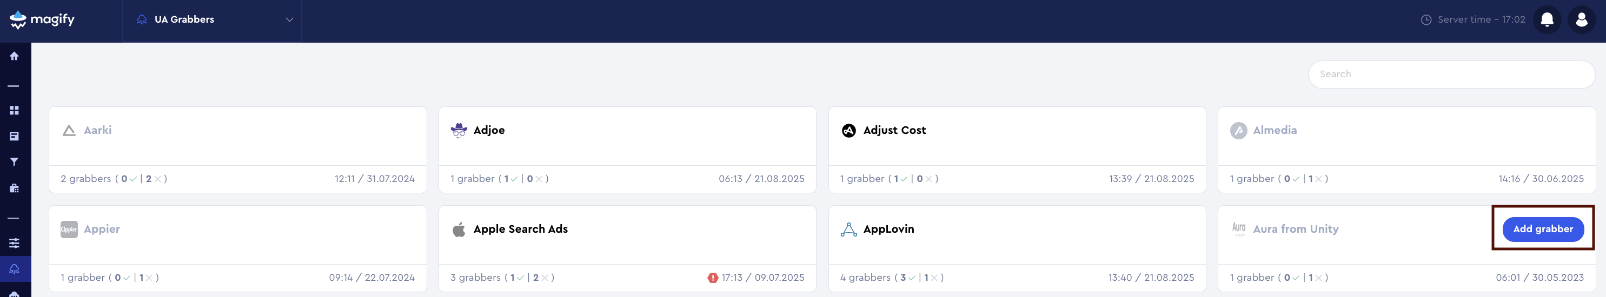Go to Home in the sidebar

pos(15,56)
